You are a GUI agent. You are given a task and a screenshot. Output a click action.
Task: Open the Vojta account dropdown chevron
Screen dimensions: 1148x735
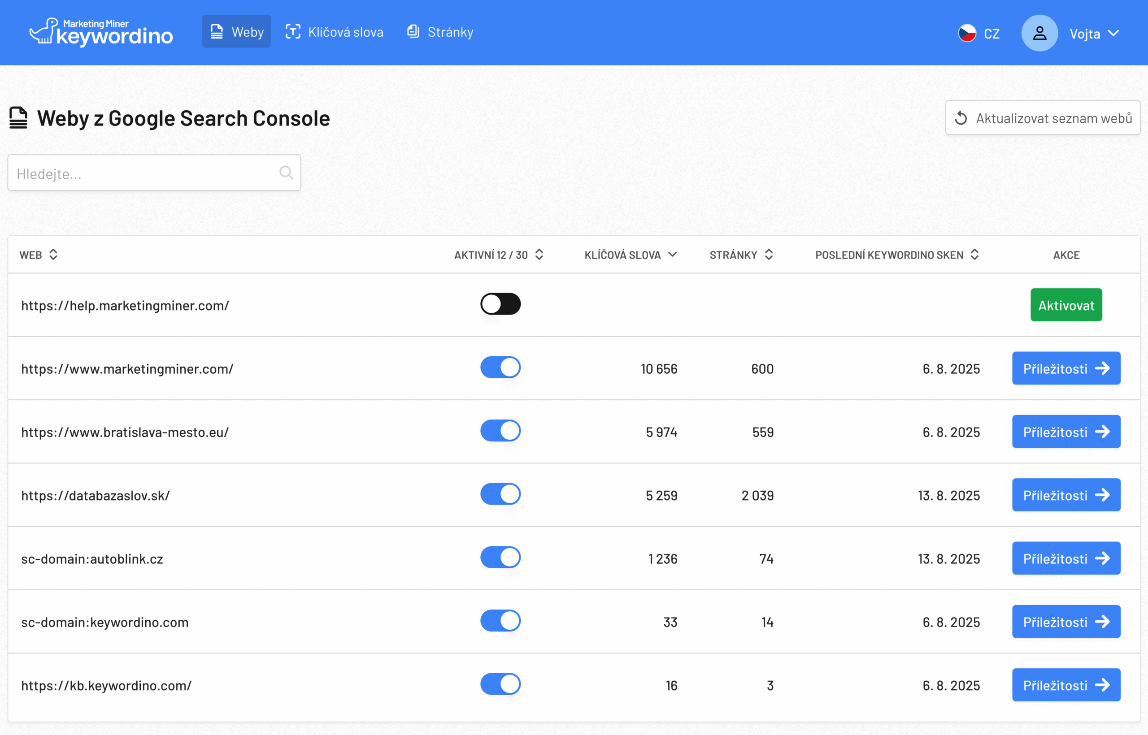coord(1113,34)
